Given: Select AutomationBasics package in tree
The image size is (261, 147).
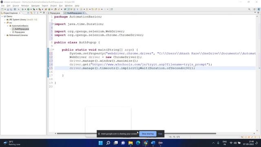Looking at the screenshot, I should click(20, 26).
